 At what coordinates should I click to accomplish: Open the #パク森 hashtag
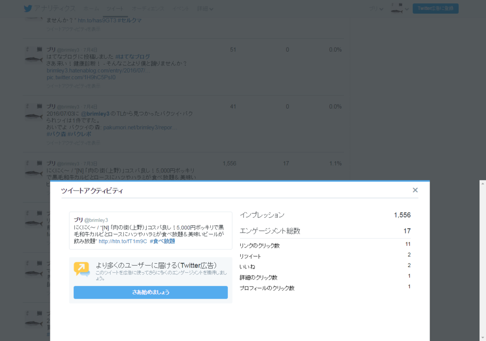coord(56,134)
